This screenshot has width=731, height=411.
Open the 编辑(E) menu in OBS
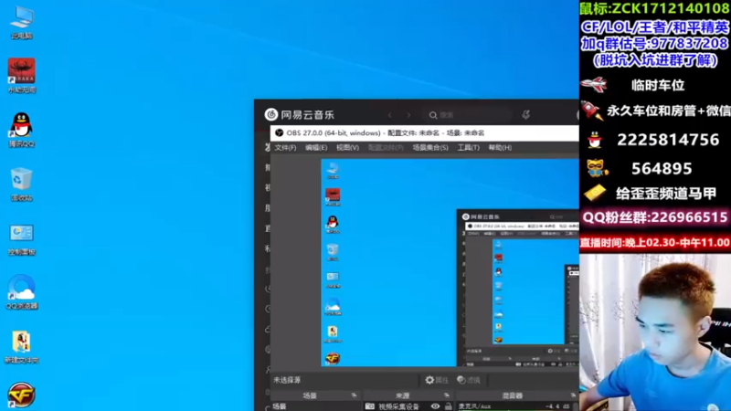[x=316, y=148]
